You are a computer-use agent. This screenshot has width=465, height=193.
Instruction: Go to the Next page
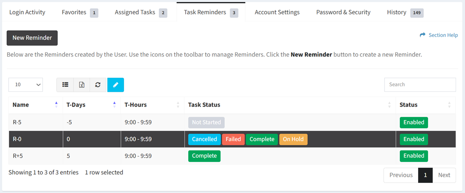pyautogui.click(x=444, y=175)
